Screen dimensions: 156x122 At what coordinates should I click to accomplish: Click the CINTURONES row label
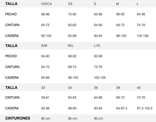(18, 118)
